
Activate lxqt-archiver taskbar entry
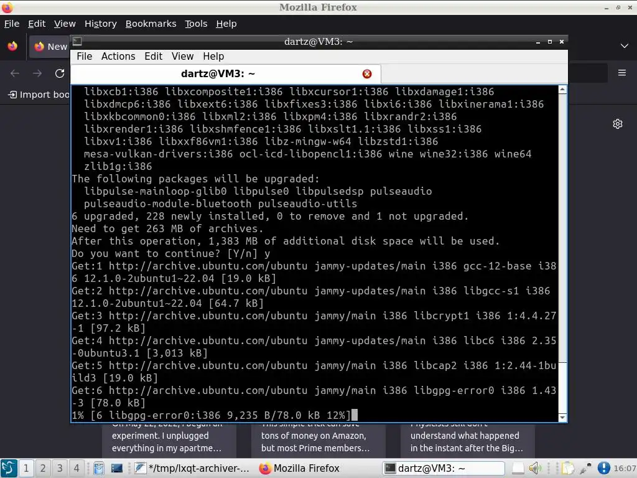(x=192, y=468)
